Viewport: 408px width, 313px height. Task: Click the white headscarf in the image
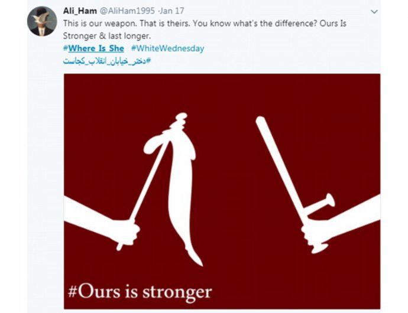(x=180, y=189)
